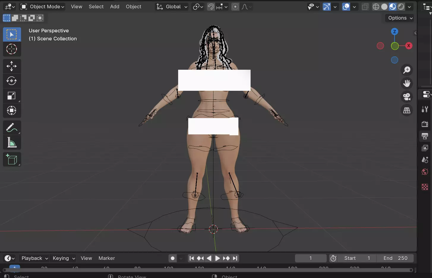Open the Scene properties tab
The image size is (432, 278).
[425, 160]
